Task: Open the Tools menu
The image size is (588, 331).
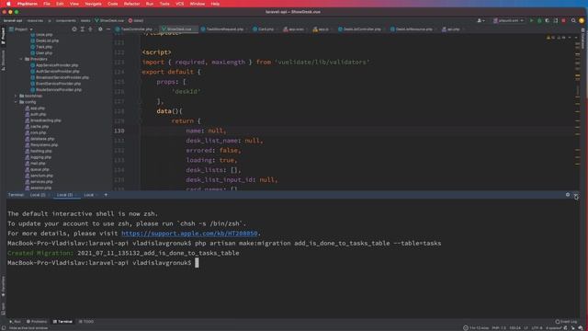Action: coord(164,4)
